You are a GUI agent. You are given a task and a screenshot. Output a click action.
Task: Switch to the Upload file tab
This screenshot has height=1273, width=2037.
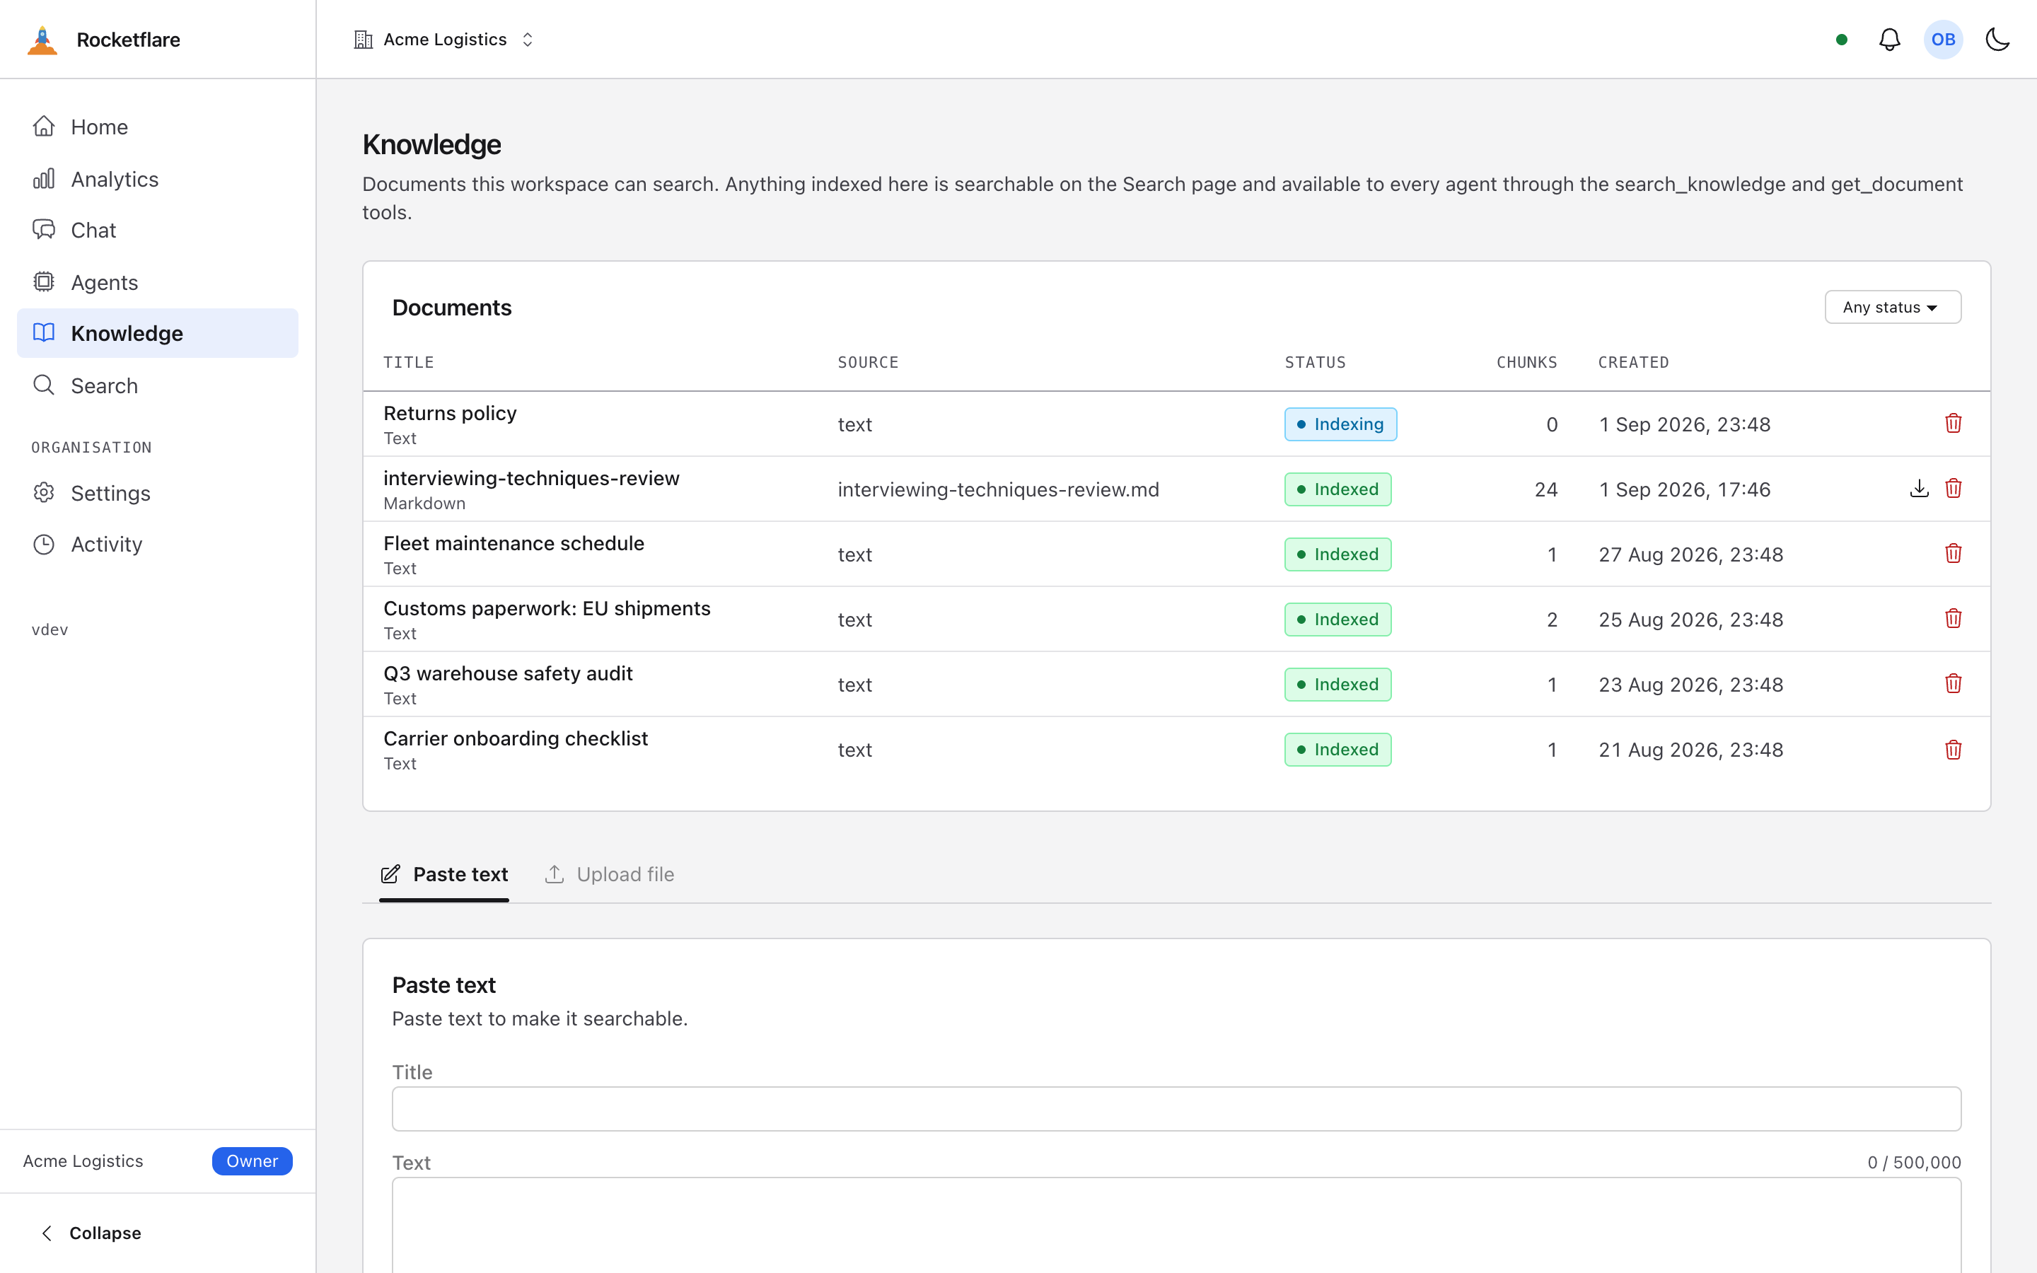pos(610,875)
